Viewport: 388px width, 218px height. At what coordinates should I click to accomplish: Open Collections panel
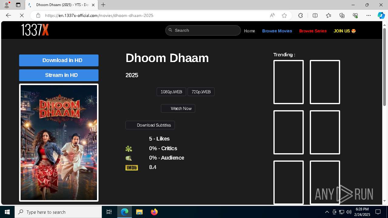point(342,15)
